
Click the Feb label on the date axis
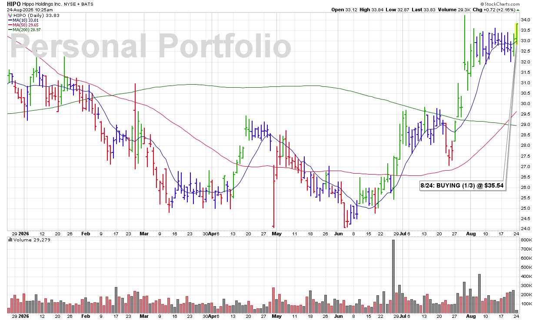[85, 233]
